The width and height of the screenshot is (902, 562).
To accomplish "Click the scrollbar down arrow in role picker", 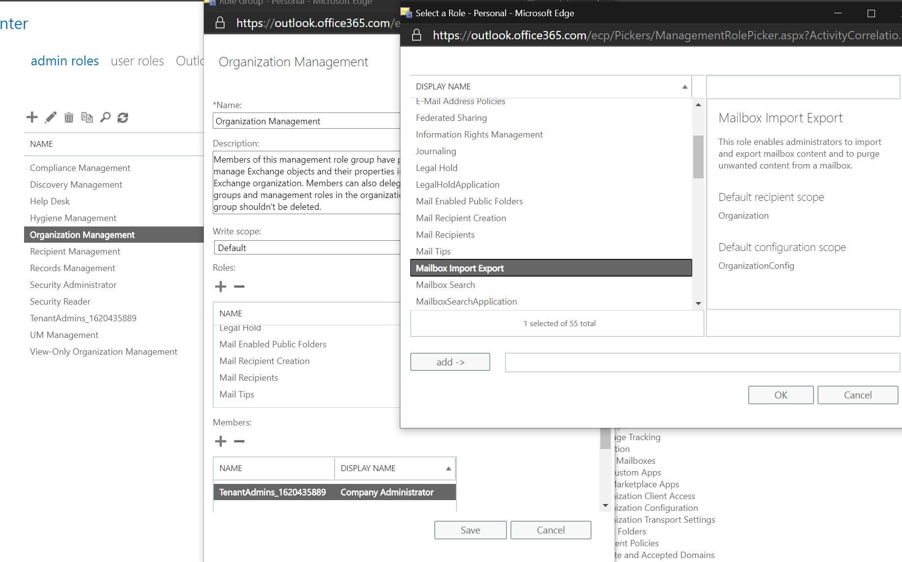I will [x=698, y=303].
